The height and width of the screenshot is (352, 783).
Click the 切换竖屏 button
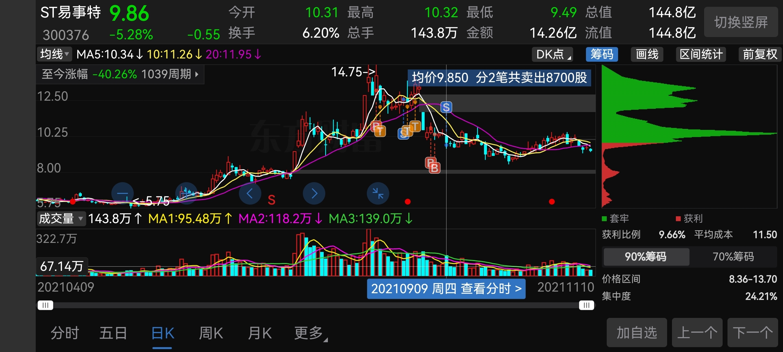coord(741,22)
